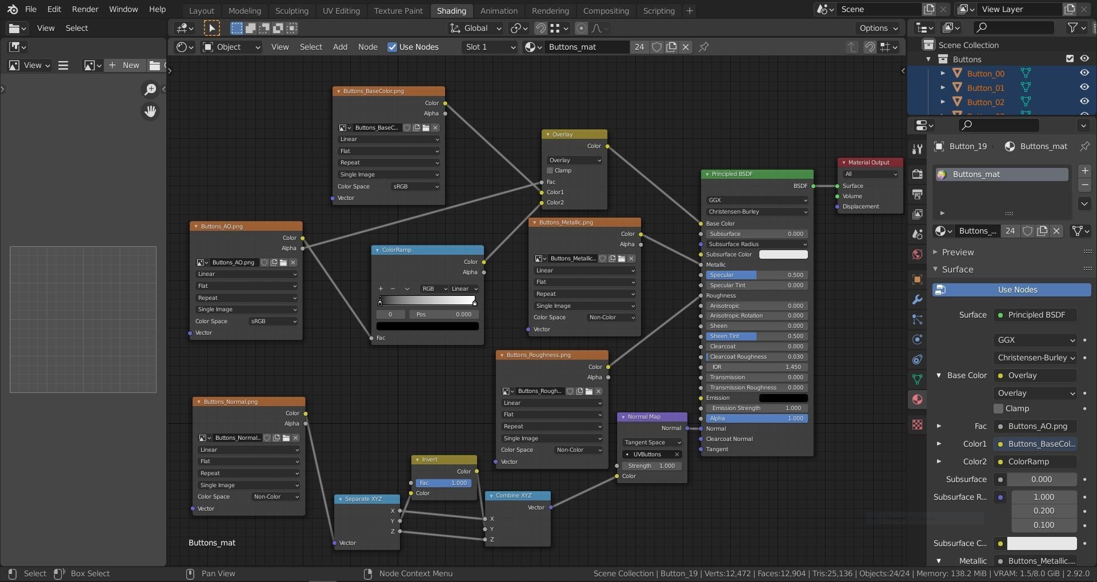This screenshot has width=1097, height=582.
Task: Enable Clamp checkbox in properties panel
Action: pos(998,408)
